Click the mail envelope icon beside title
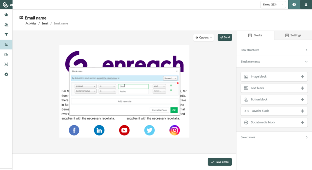 click(x=21, y=18)
